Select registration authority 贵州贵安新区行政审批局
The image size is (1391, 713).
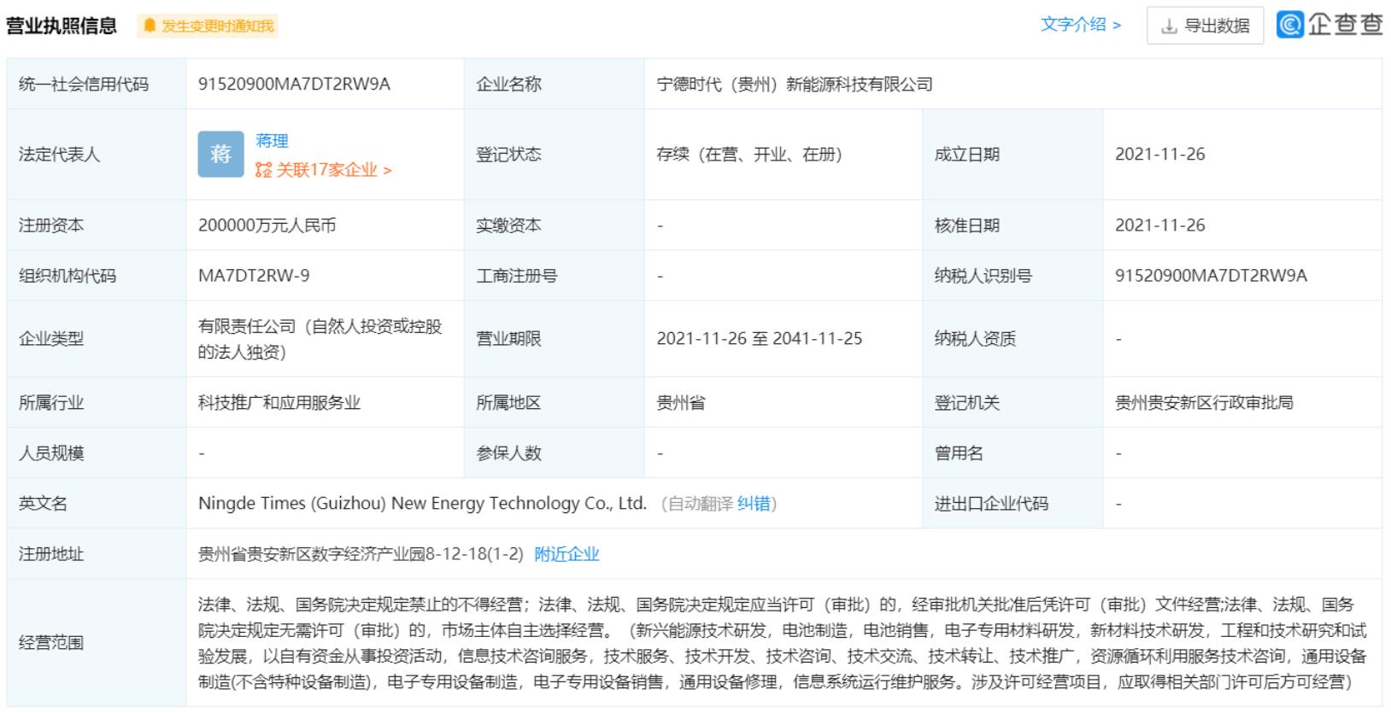1204,402
